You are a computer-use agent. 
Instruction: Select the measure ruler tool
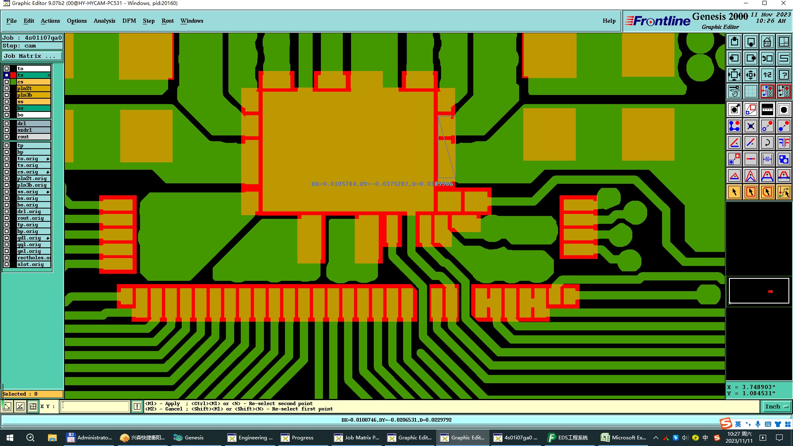click(767, 109)
